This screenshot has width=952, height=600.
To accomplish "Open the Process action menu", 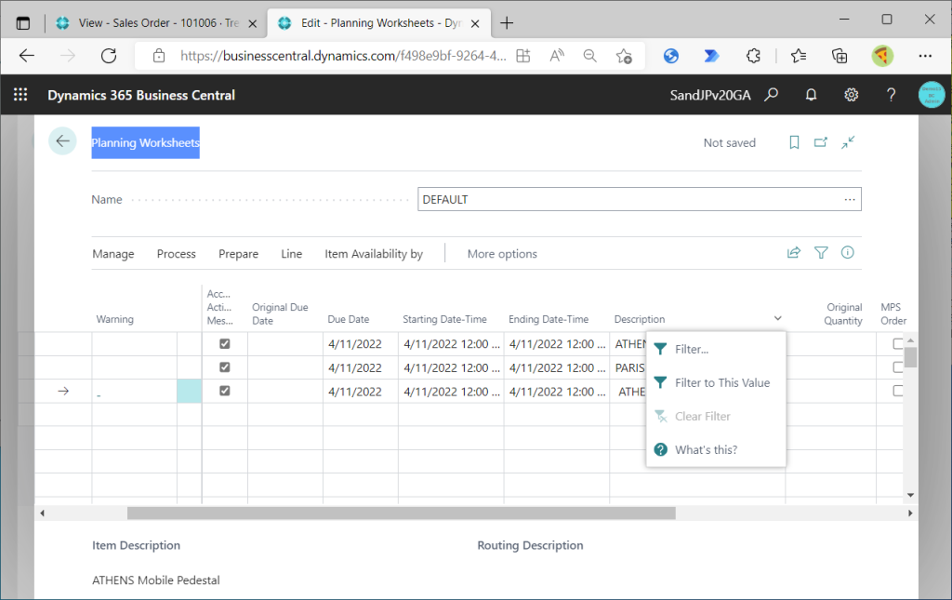I will click(x=176, y=254).
